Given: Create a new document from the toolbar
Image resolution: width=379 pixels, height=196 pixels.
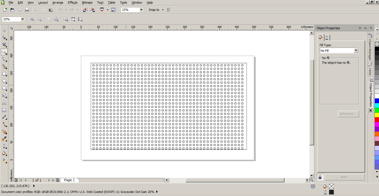Looking at the screenshot, I should pyautogui.click(x=5, y=10).
